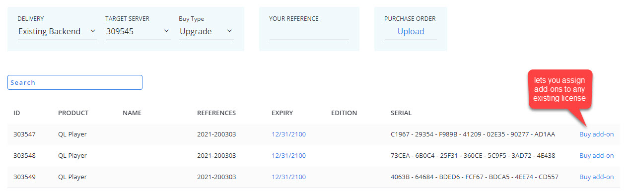Viewport: 631px width, 195px height.
Task: Click the red add-ons tooltip callout
Action: coord(560,90)
